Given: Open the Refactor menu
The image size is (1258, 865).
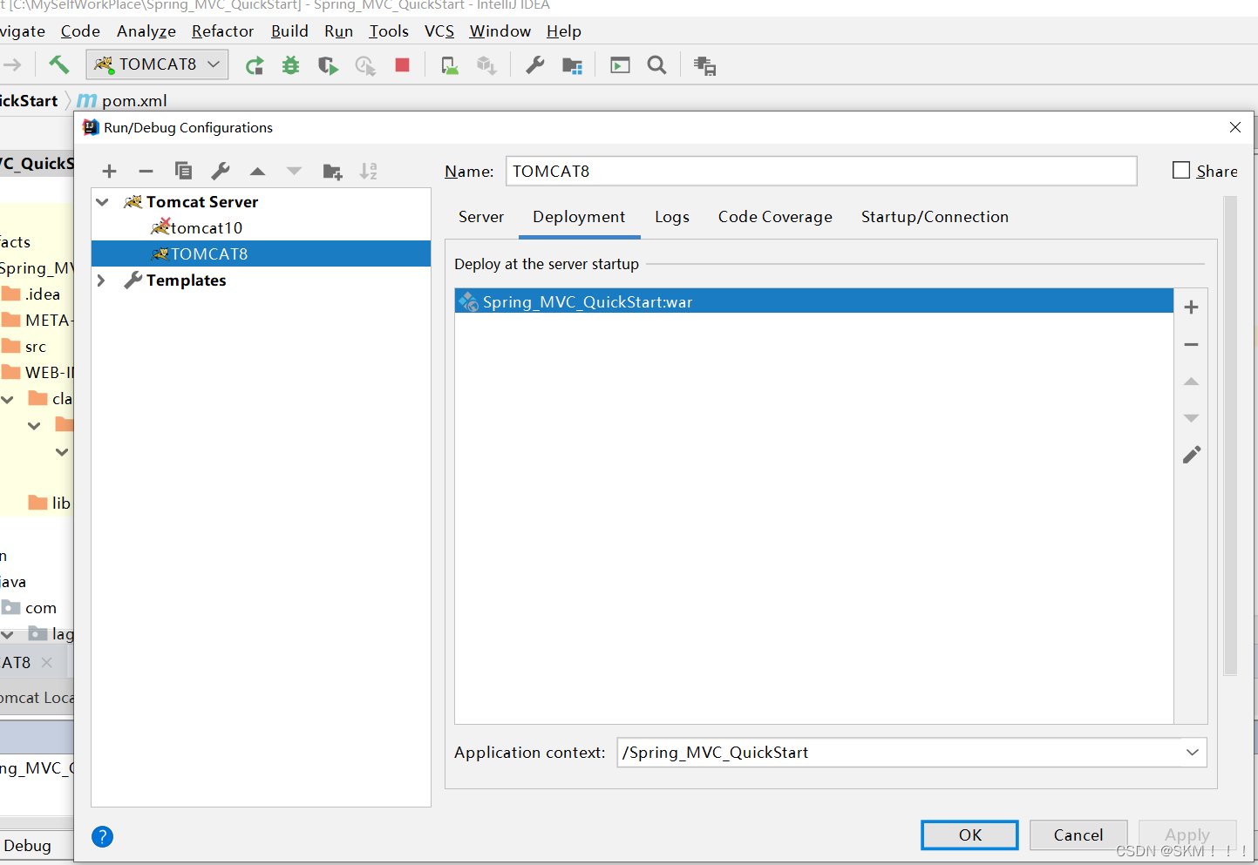Looking at the screenshot, I should click(223, 31).
